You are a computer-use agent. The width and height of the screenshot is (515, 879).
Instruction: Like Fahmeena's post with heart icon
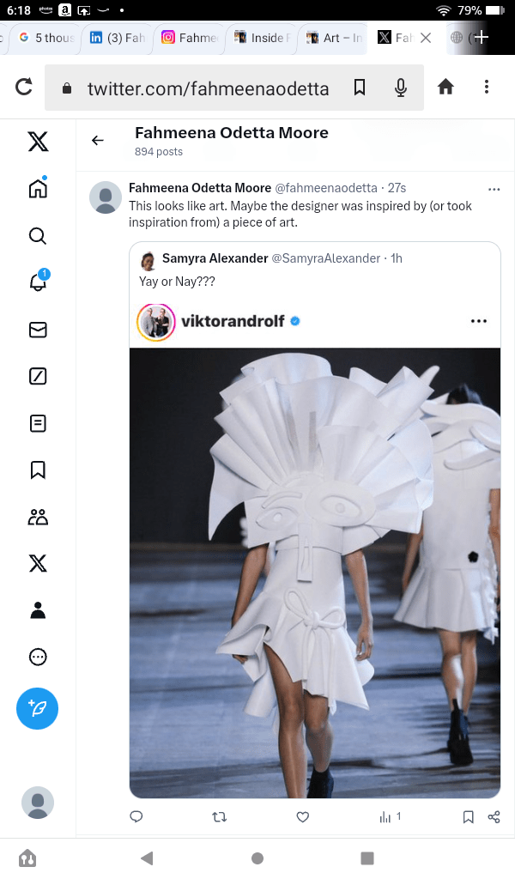[x=302, y=817]
